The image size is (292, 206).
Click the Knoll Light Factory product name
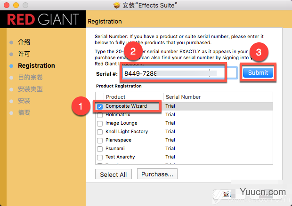[127, 131]
